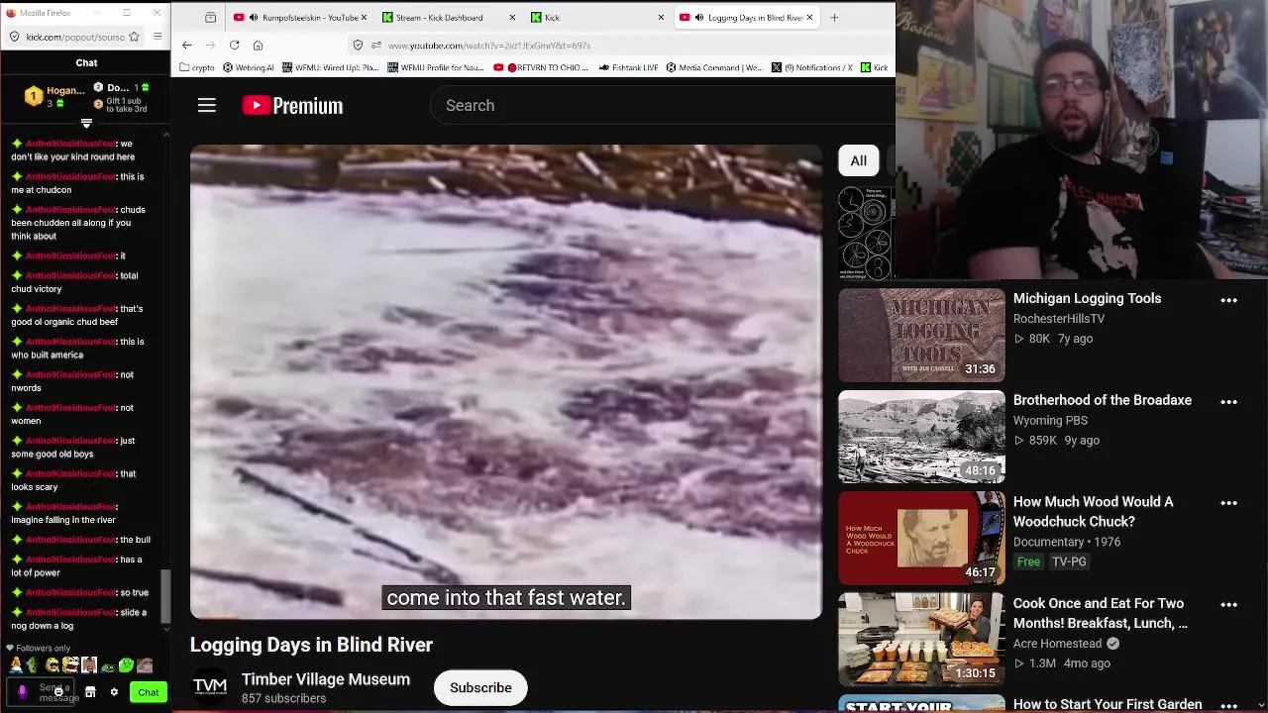Open Cook Once and Eat For Two Months thumbnail
1268x713 pixels.
tap(921, 640)
